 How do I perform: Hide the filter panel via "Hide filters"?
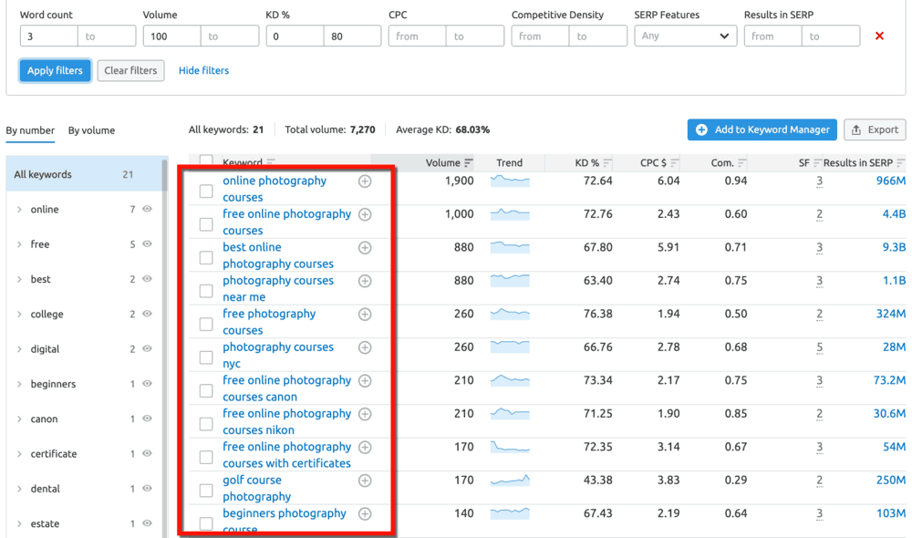tap(202, 70)
